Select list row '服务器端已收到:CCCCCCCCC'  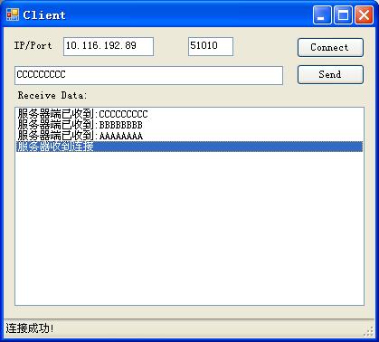(x=189, y=114)
